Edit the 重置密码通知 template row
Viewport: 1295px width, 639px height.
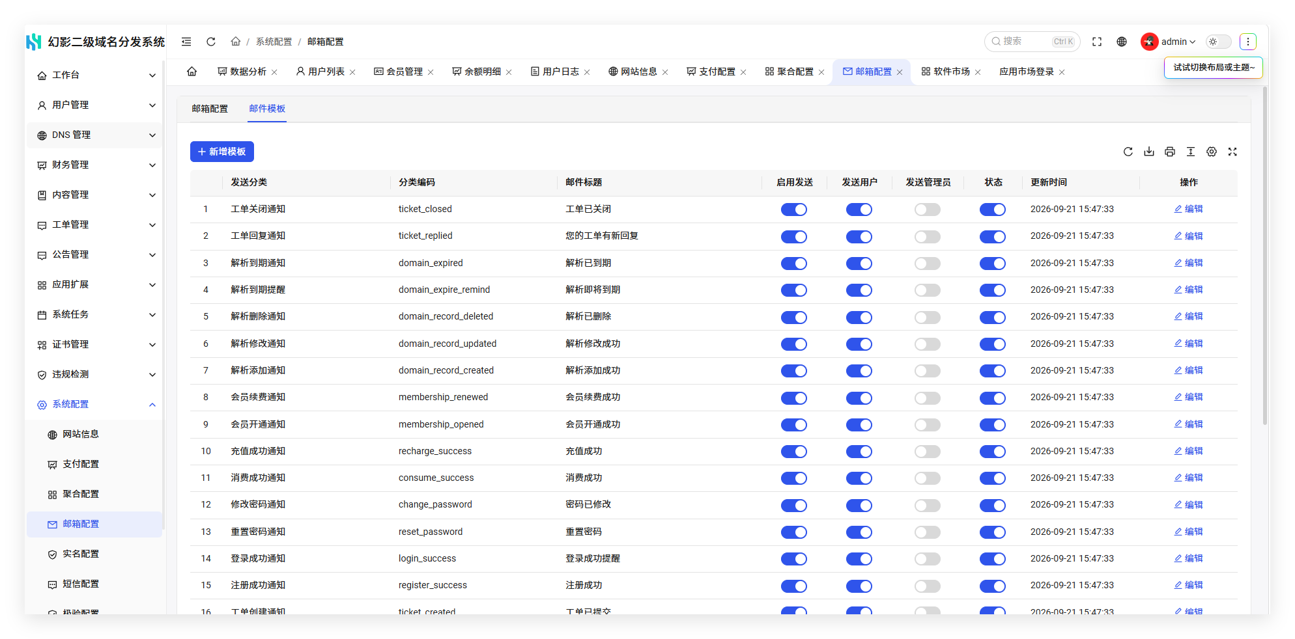coord(1188,532)
